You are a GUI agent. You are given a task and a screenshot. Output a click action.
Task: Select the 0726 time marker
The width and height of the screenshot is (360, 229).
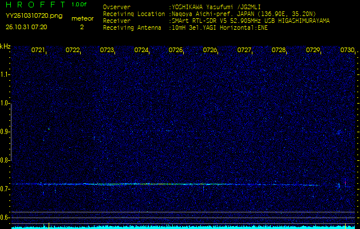pyautogui.click(x=210, y=50)
